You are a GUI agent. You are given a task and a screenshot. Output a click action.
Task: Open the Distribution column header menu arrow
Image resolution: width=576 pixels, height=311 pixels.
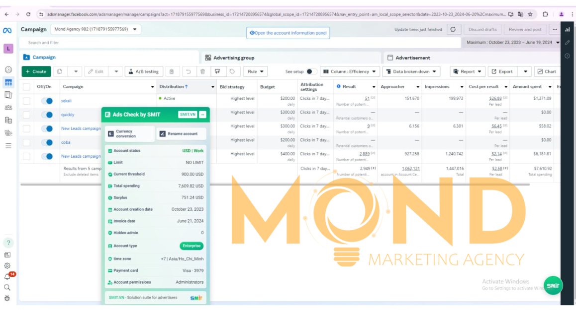click(213, 87)
